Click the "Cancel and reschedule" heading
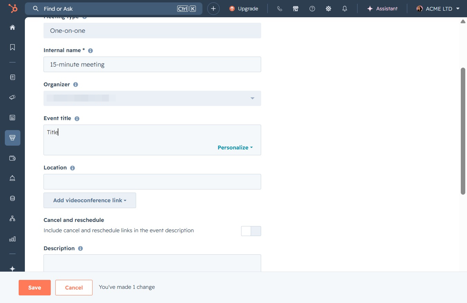The width and height of the screenshot is (467, 303). pos(74,220)
